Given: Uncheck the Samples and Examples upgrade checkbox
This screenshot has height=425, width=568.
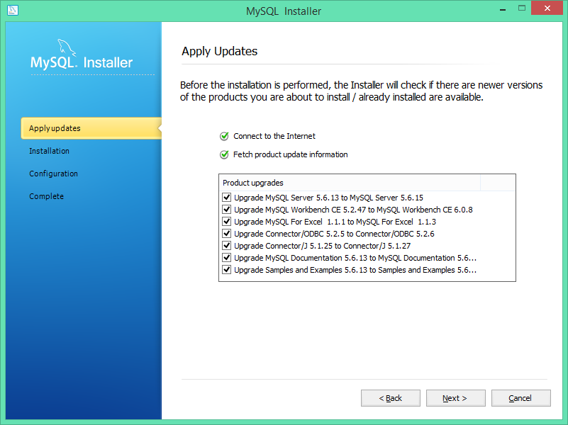Looking at the screenshot, I should point(227,269).
